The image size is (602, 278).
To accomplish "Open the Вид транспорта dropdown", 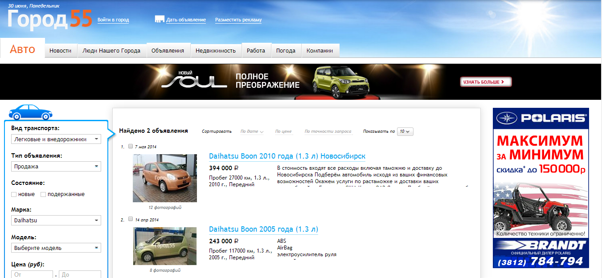I will 56,139.
